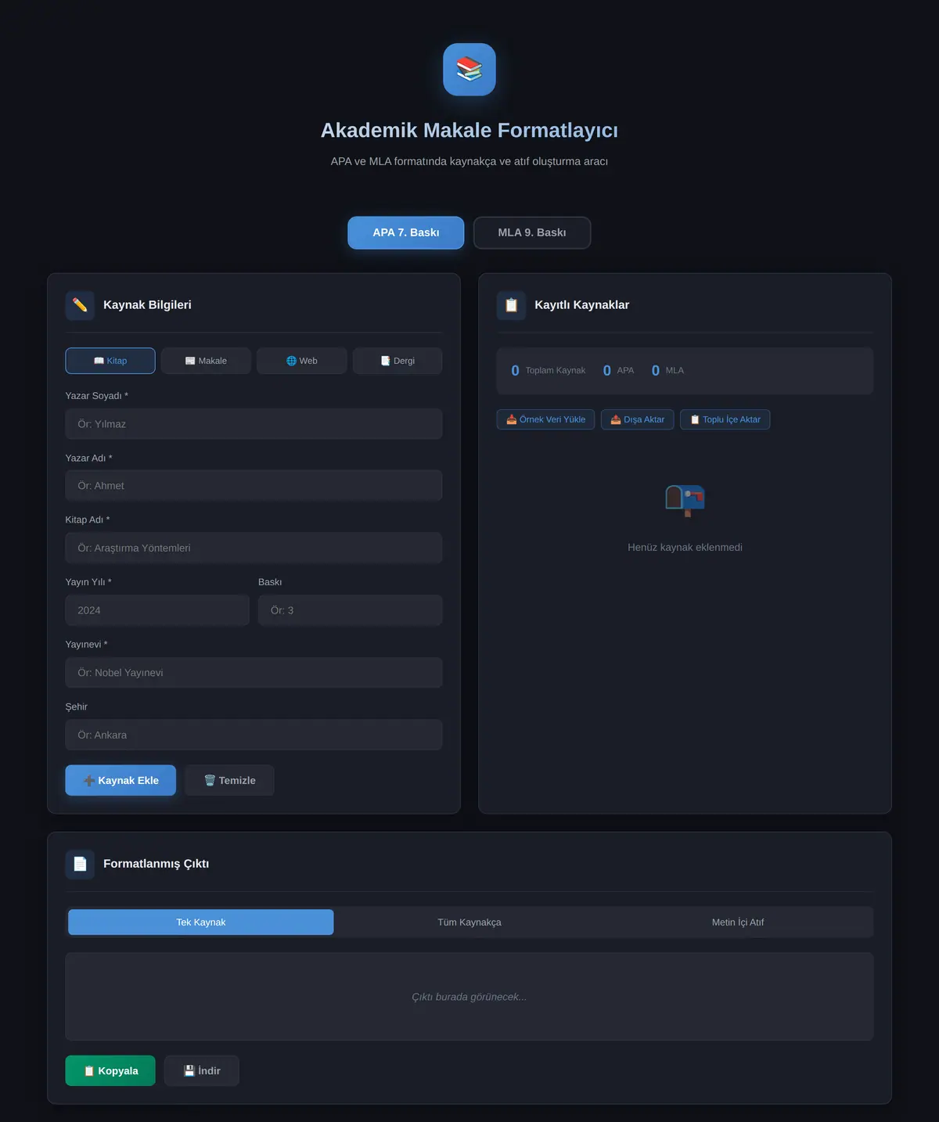Viewport: 939px width, 1122px height.
Task: Click the books app logo icon
Action: pyautogui.click(x=469, y=70)
